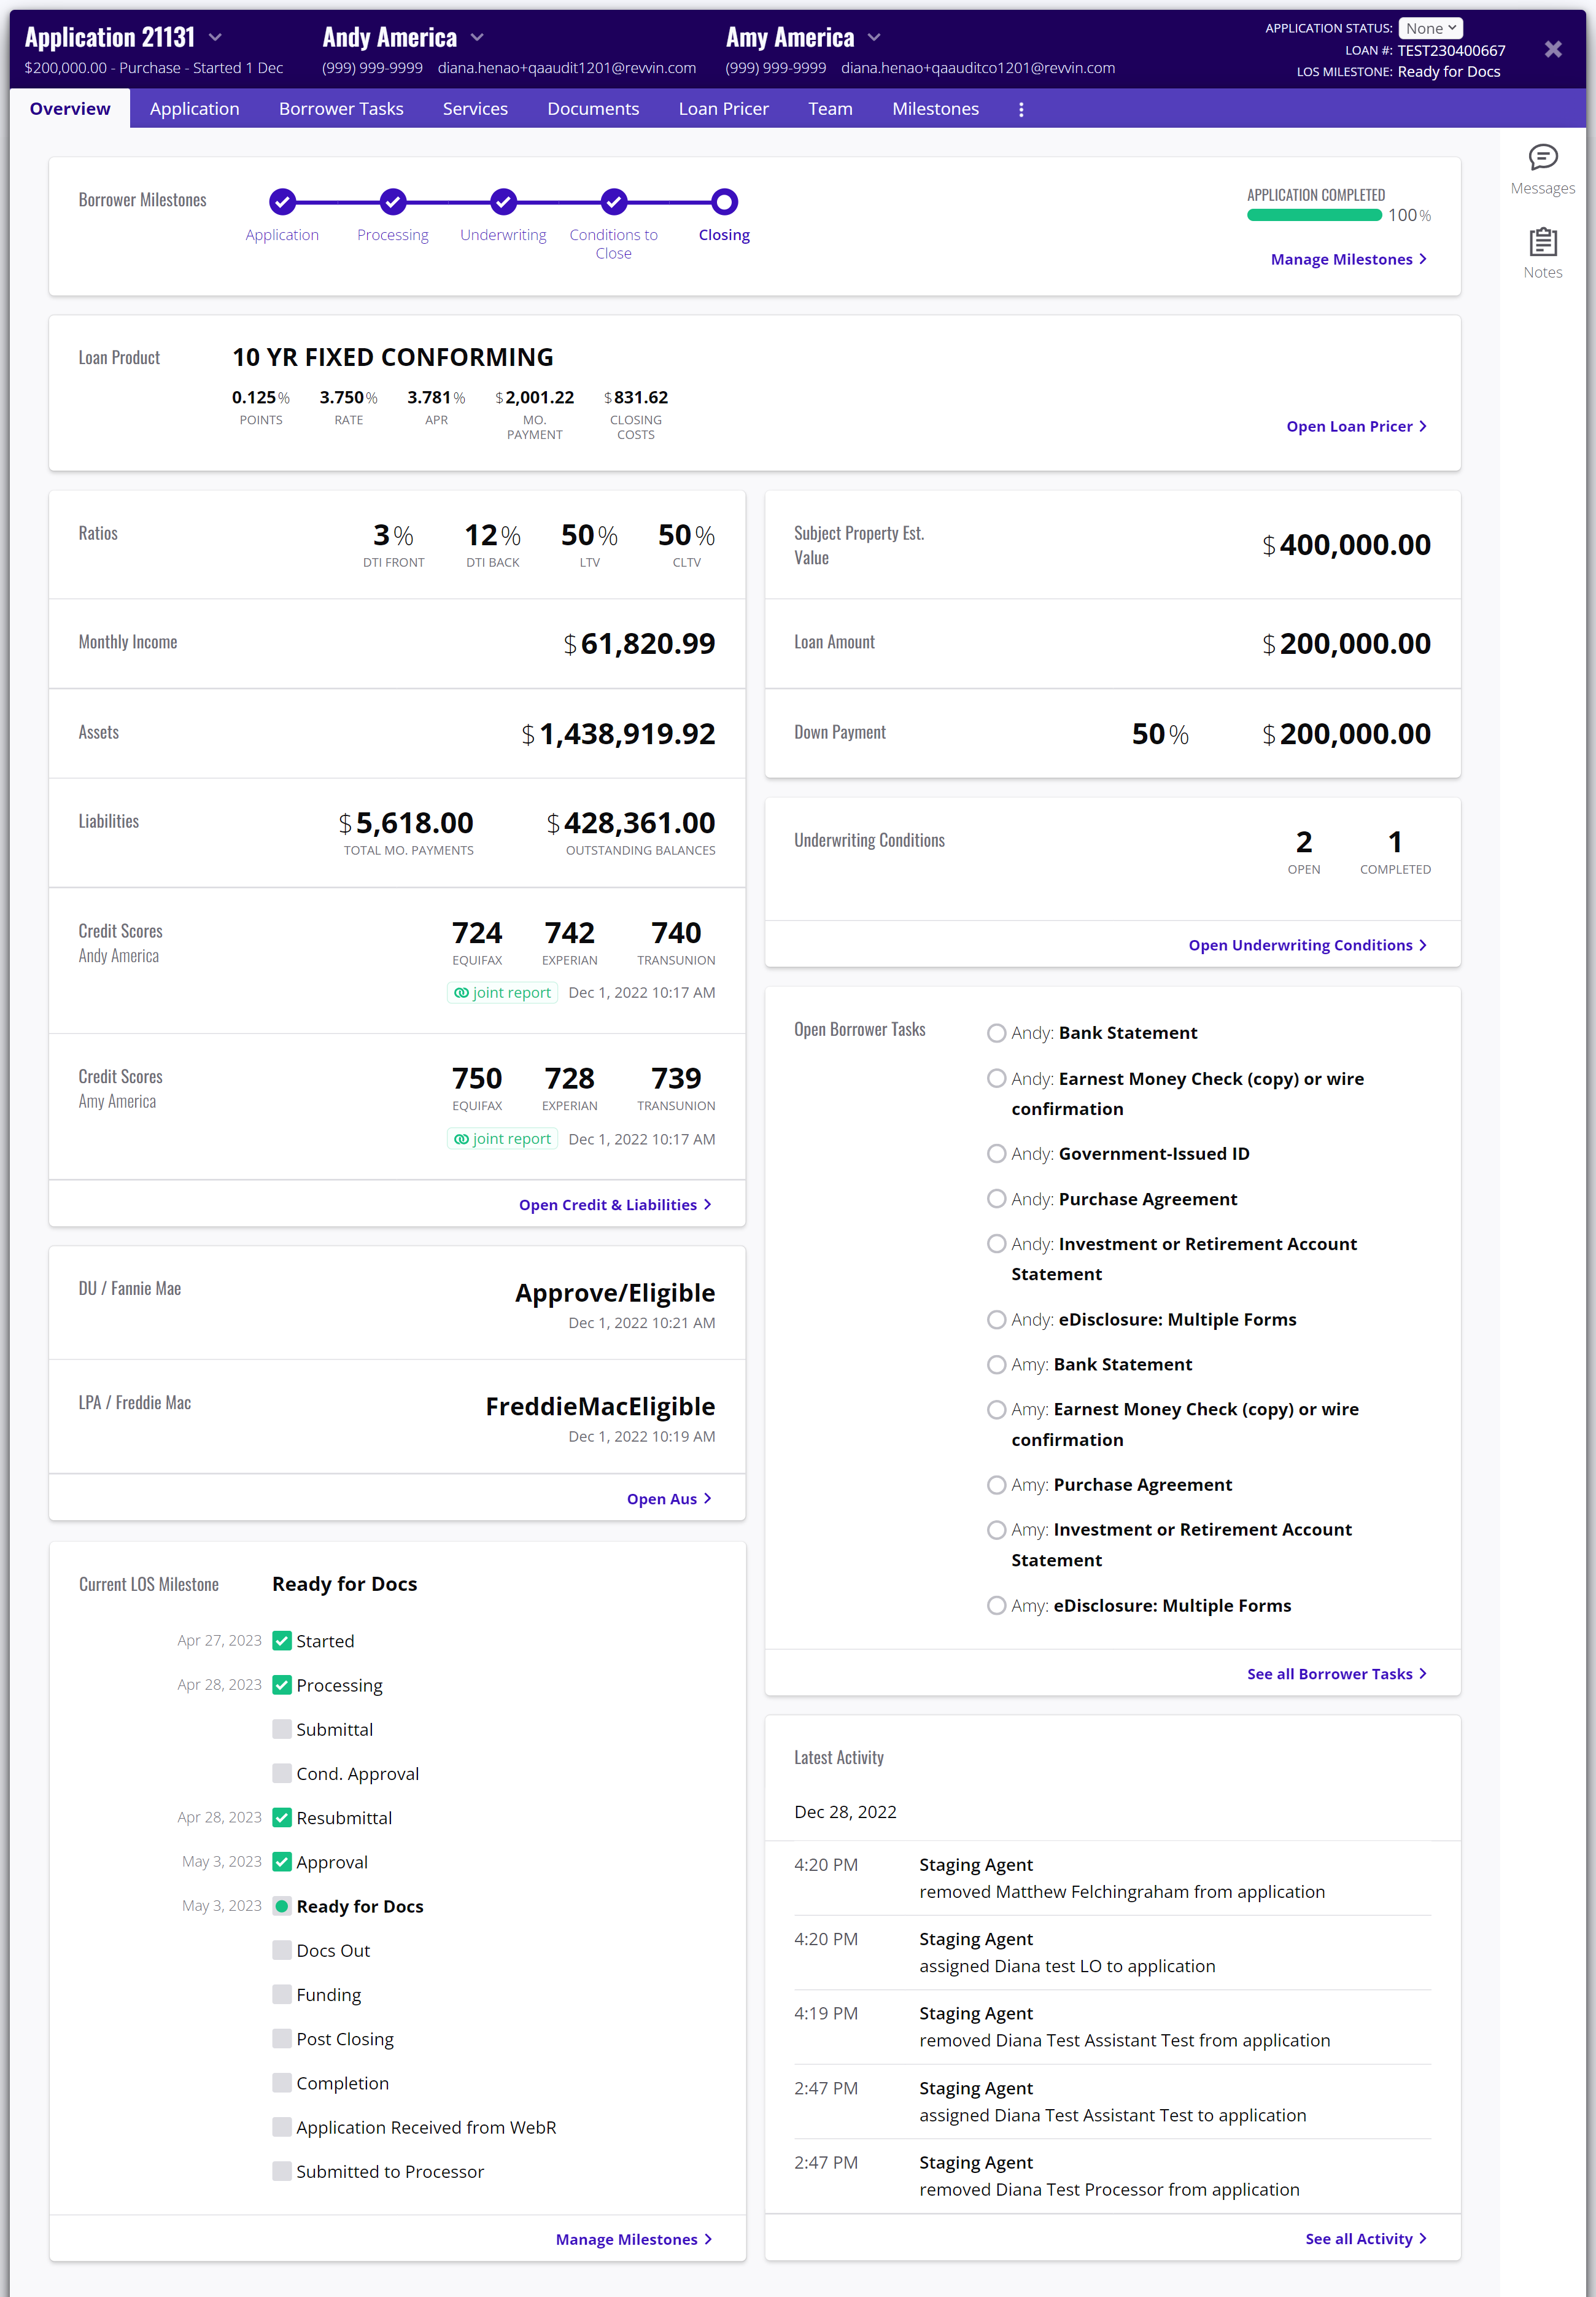Open the Application Status dropdown

coord(1430,28)
